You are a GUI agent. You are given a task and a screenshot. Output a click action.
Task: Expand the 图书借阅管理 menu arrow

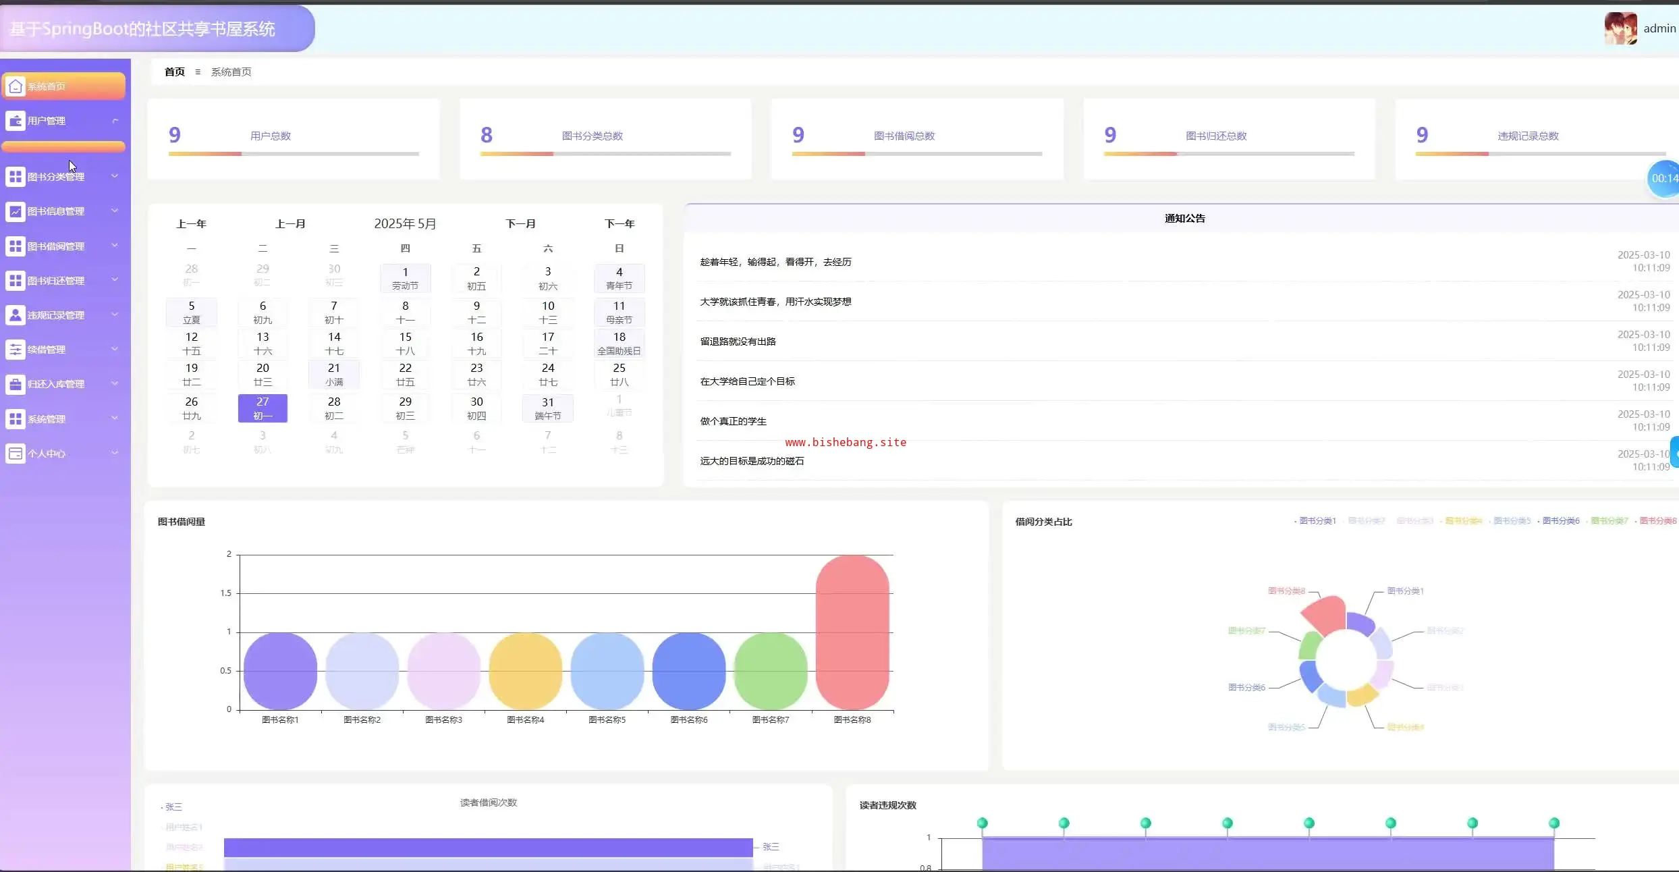(x=115, y=246)
